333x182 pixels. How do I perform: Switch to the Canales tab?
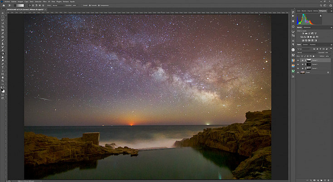tap(305, 44)
